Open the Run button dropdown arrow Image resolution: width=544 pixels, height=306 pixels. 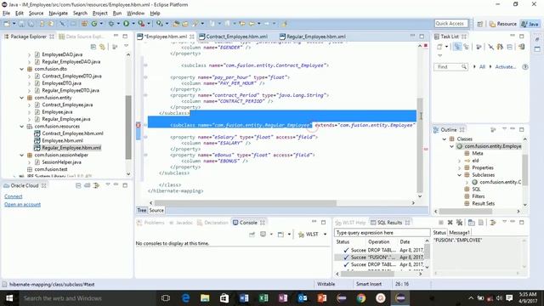coord(133,24)
